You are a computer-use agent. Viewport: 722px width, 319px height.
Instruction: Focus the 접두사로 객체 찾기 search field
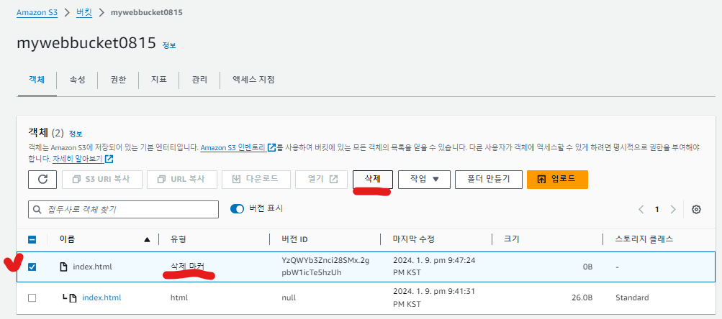123,210
